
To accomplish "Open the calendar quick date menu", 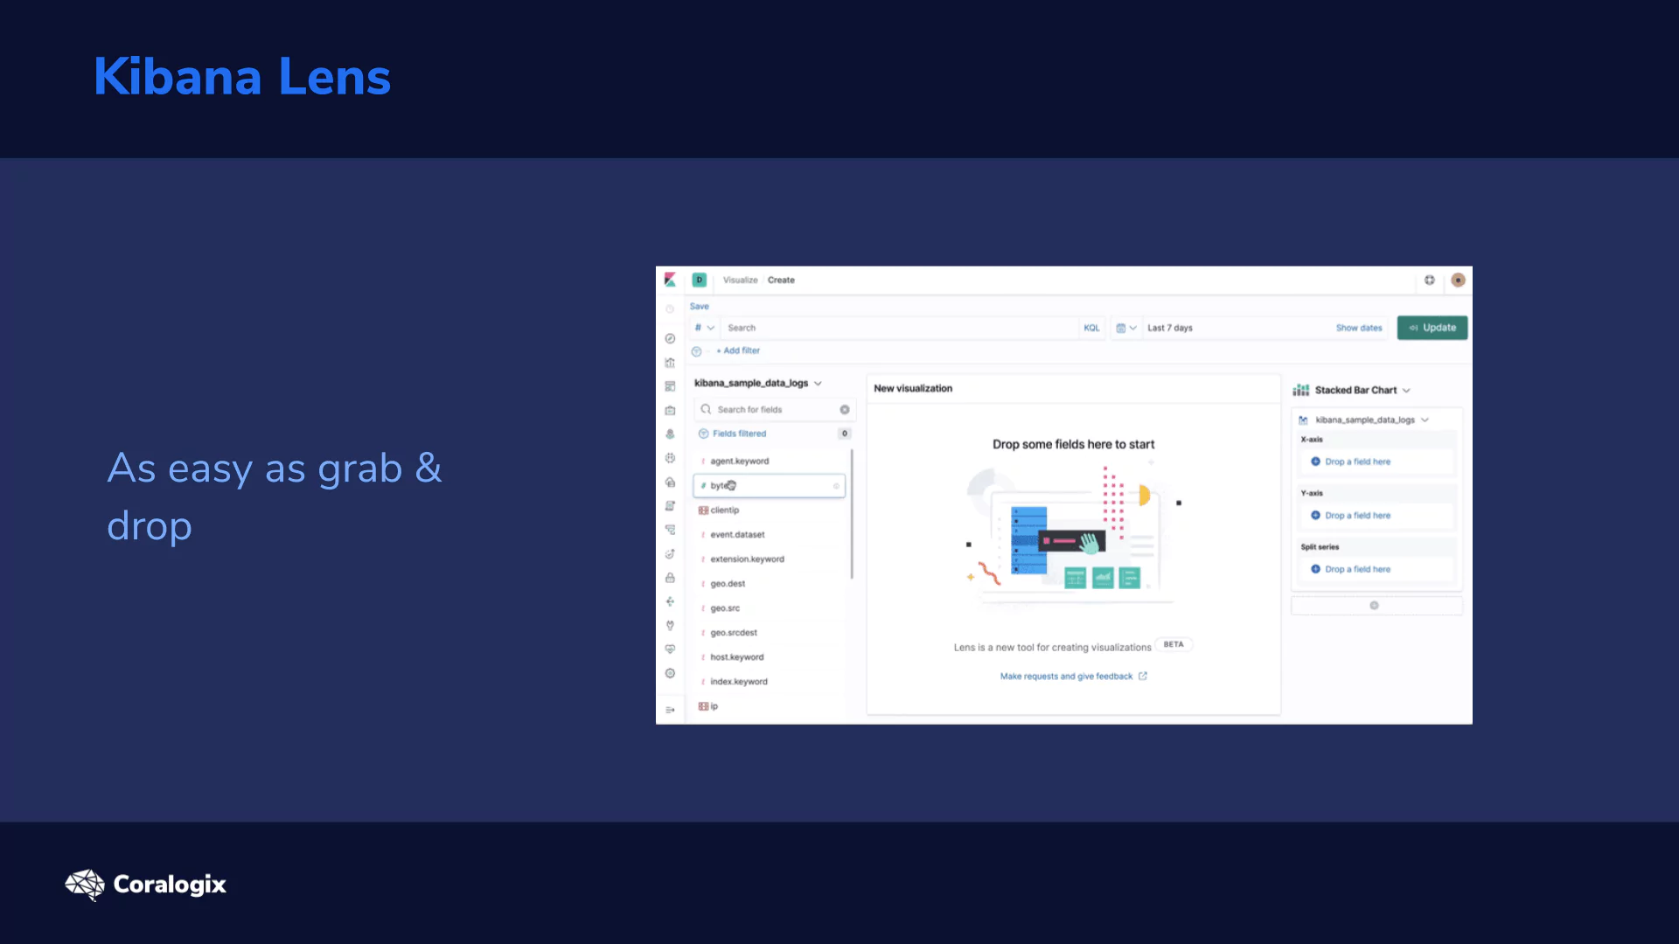I will tap(1126, 328).
